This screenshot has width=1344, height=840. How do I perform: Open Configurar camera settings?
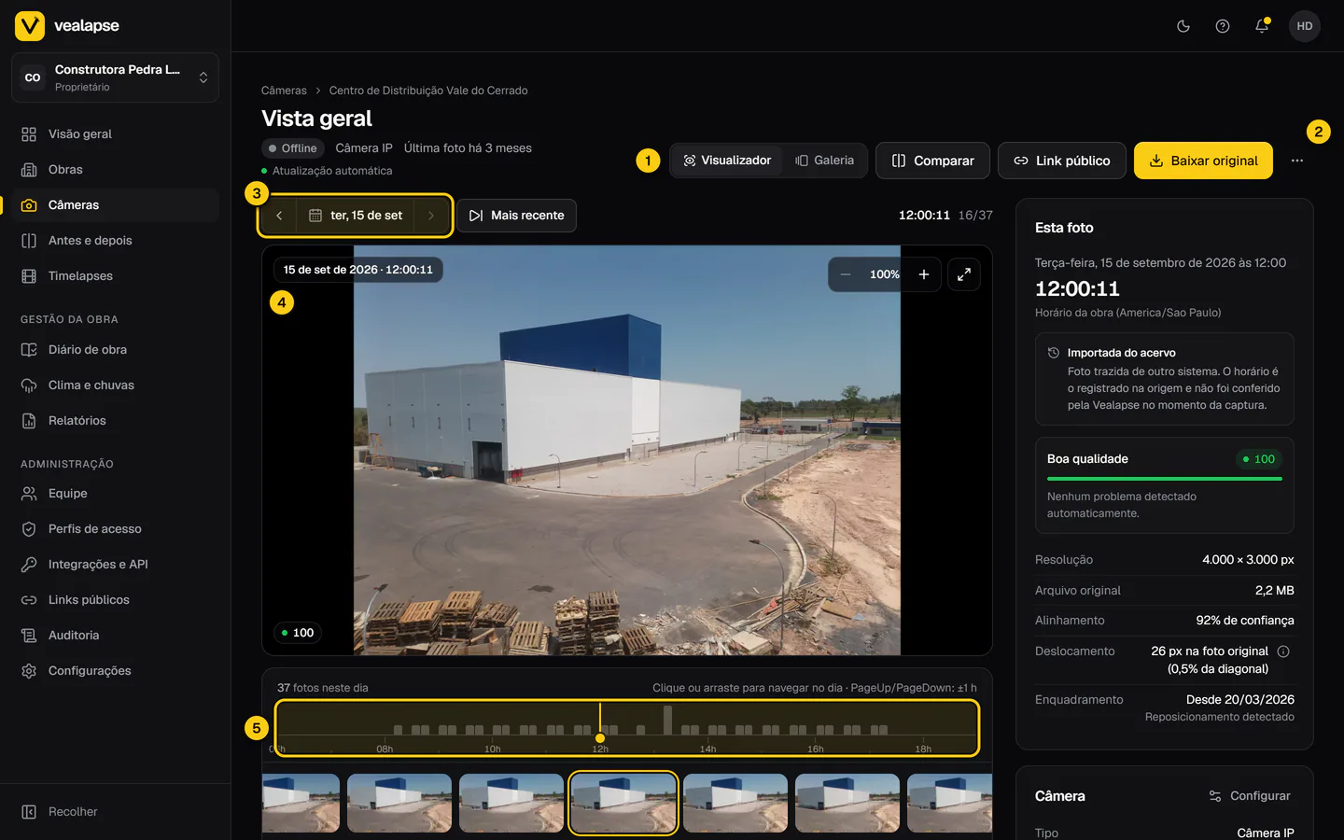tap(1250, 796)
